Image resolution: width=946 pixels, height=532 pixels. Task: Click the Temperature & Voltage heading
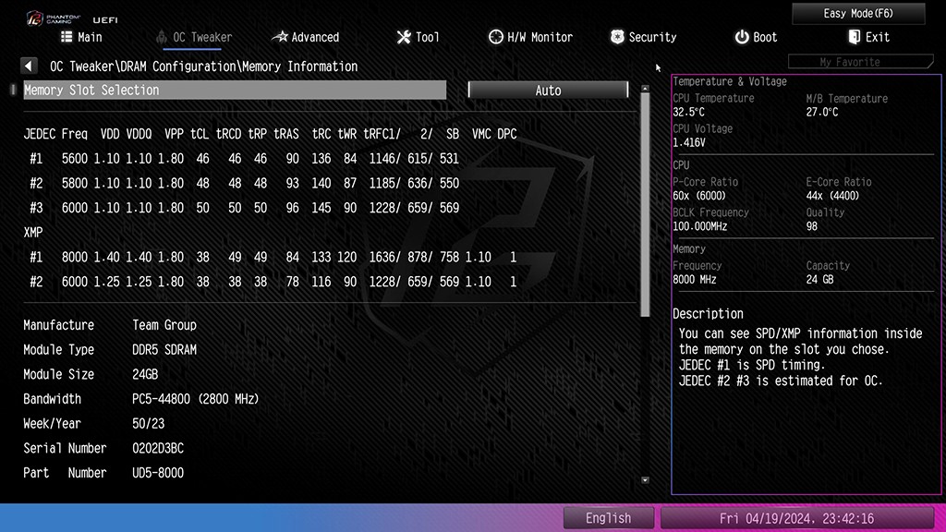730,81
